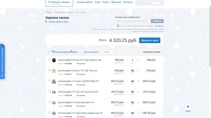Go to the О нас page
211x118 pixels.
(98, 2)
